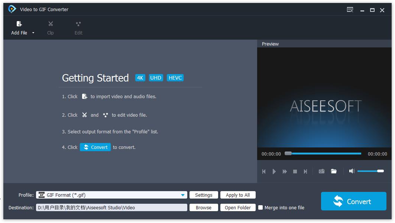Viewport: 395px width, 223px height.
Task: Select the Preview panel header
Action: [270, 44]
